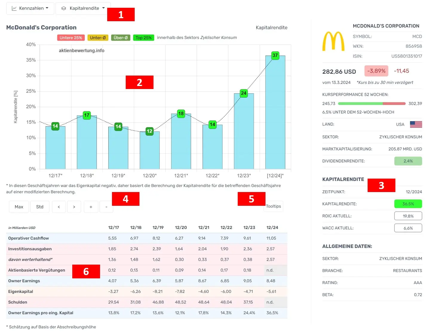Click the '36,5%' Kapitalrendite badge

408,204
